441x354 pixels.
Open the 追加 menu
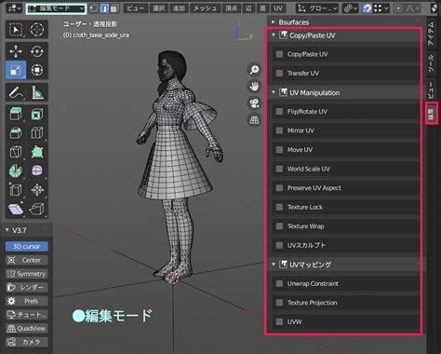[179, 8]
